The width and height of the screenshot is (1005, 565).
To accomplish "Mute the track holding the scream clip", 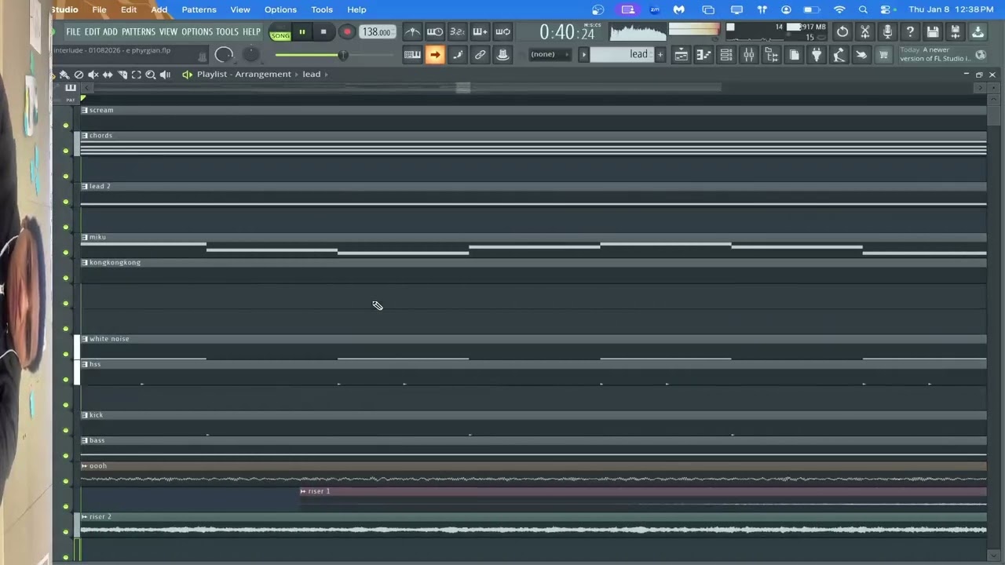I will 66,126.
